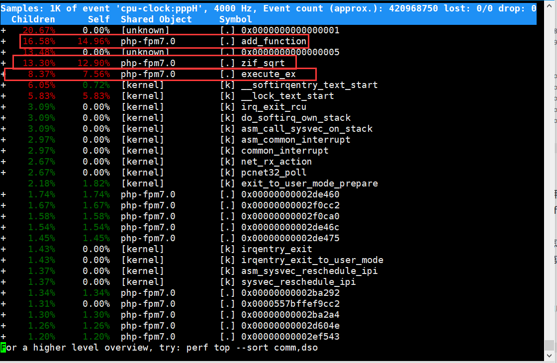Select the 0x00000000002de475 address

tap(290, 238)
